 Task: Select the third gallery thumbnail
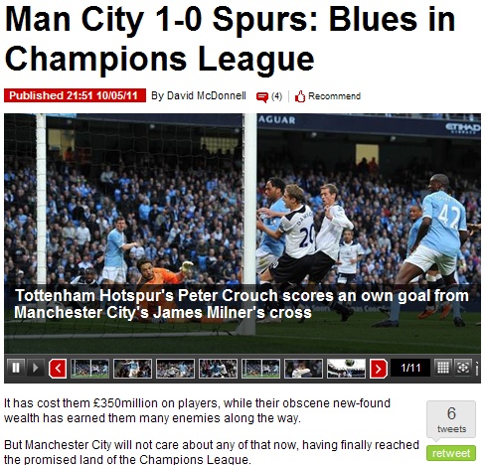pos(175,369)
